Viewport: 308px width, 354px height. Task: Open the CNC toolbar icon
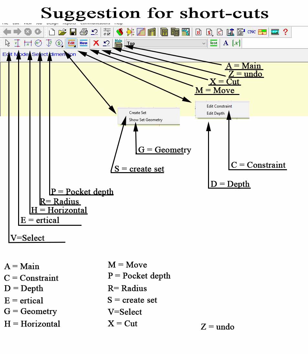pos(251,32)
